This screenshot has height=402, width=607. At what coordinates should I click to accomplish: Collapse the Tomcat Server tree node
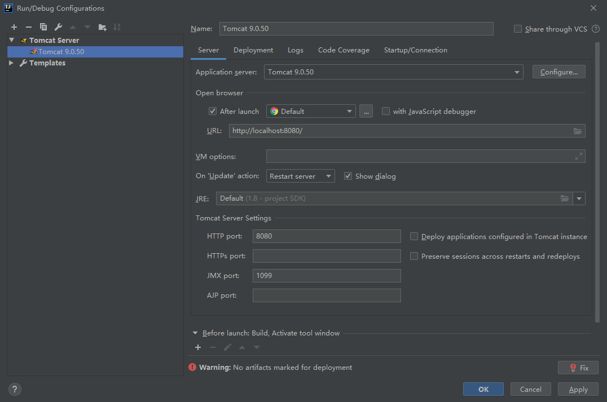pyautogui.click(x=12, y=40)
